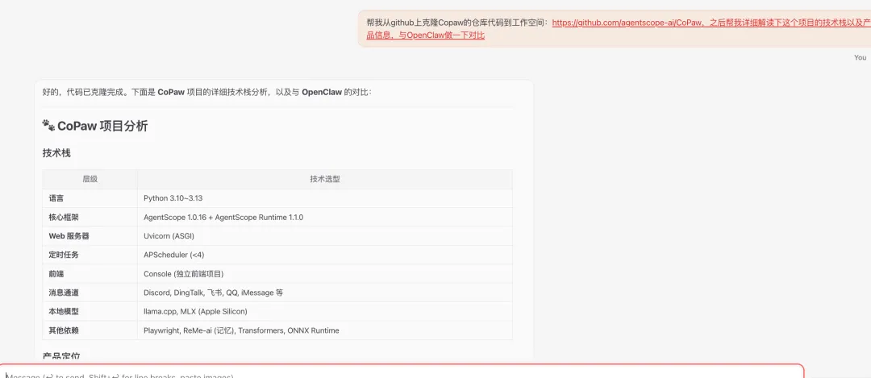
Task: Select the 'Uvicorn (ASGI)' cell
Action: coord(325,236)
